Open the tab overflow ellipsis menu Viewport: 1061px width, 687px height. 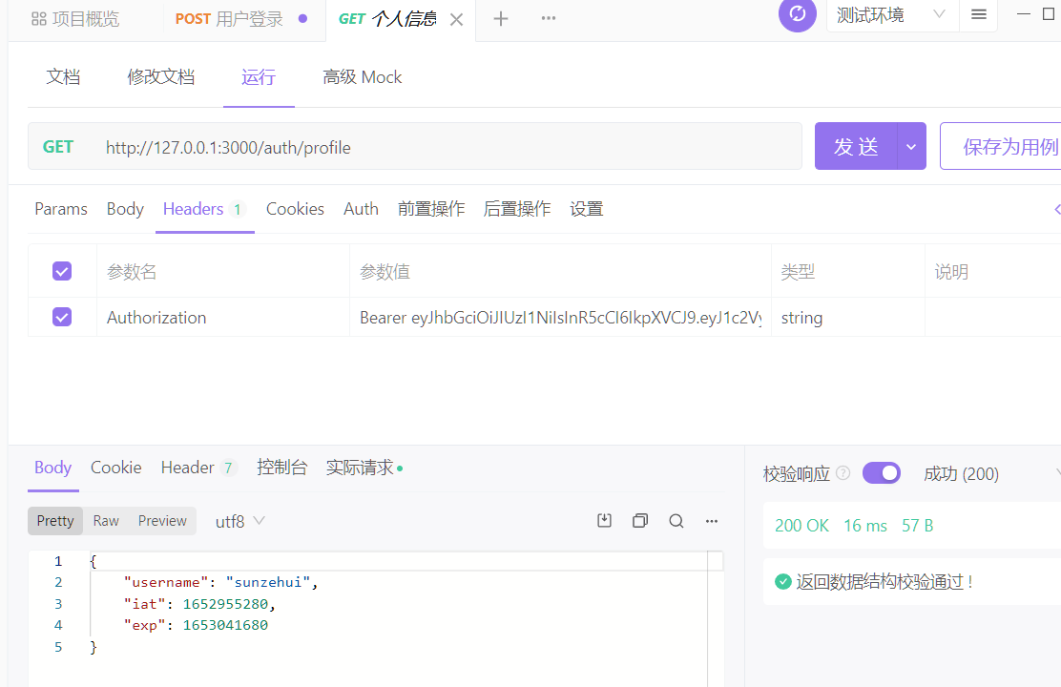[x=549, y=19]
